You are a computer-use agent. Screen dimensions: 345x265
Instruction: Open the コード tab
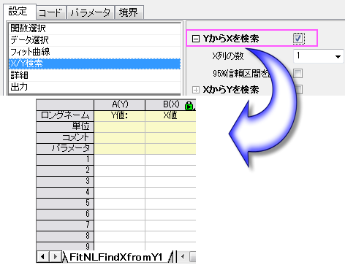[51, 12]
